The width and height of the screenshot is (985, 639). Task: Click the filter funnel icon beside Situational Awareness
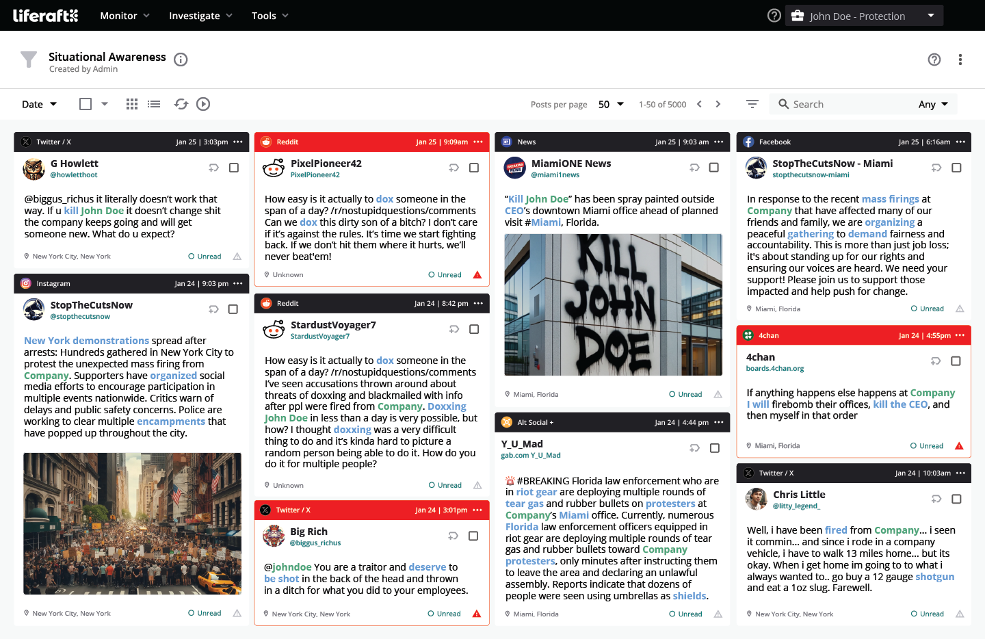[29, 60]
